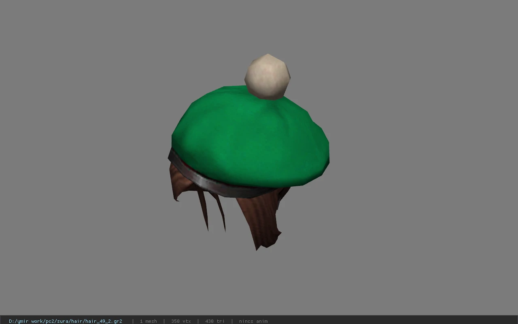
Task: Click the file path hair_49_2.gr2 in status bar
Action: pos(66,321)
